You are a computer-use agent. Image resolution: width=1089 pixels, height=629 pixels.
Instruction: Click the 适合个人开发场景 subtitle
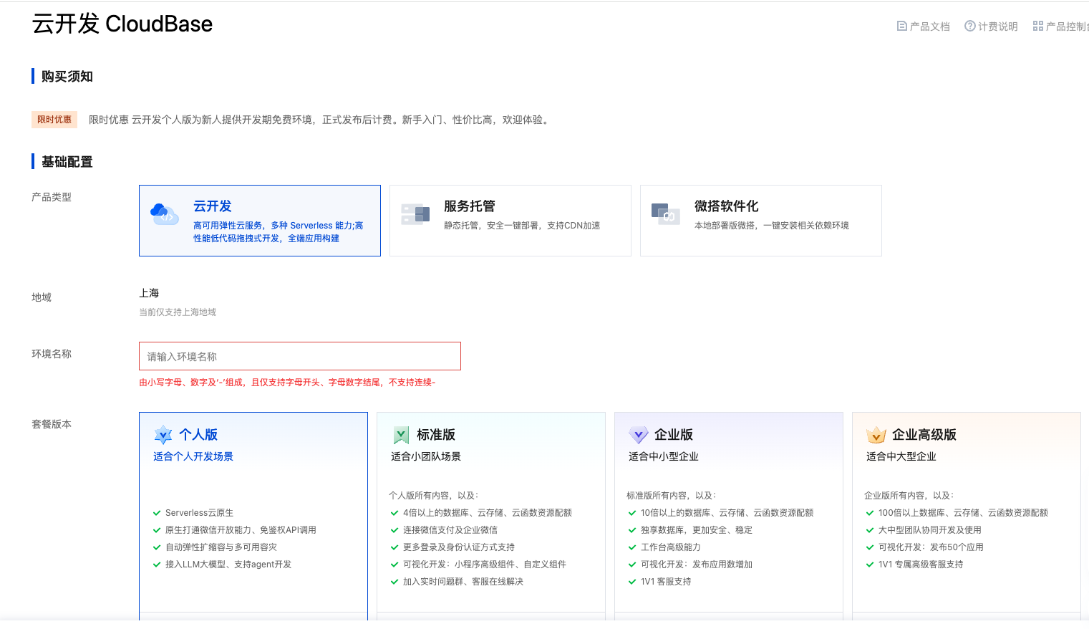tap(193, 456)
